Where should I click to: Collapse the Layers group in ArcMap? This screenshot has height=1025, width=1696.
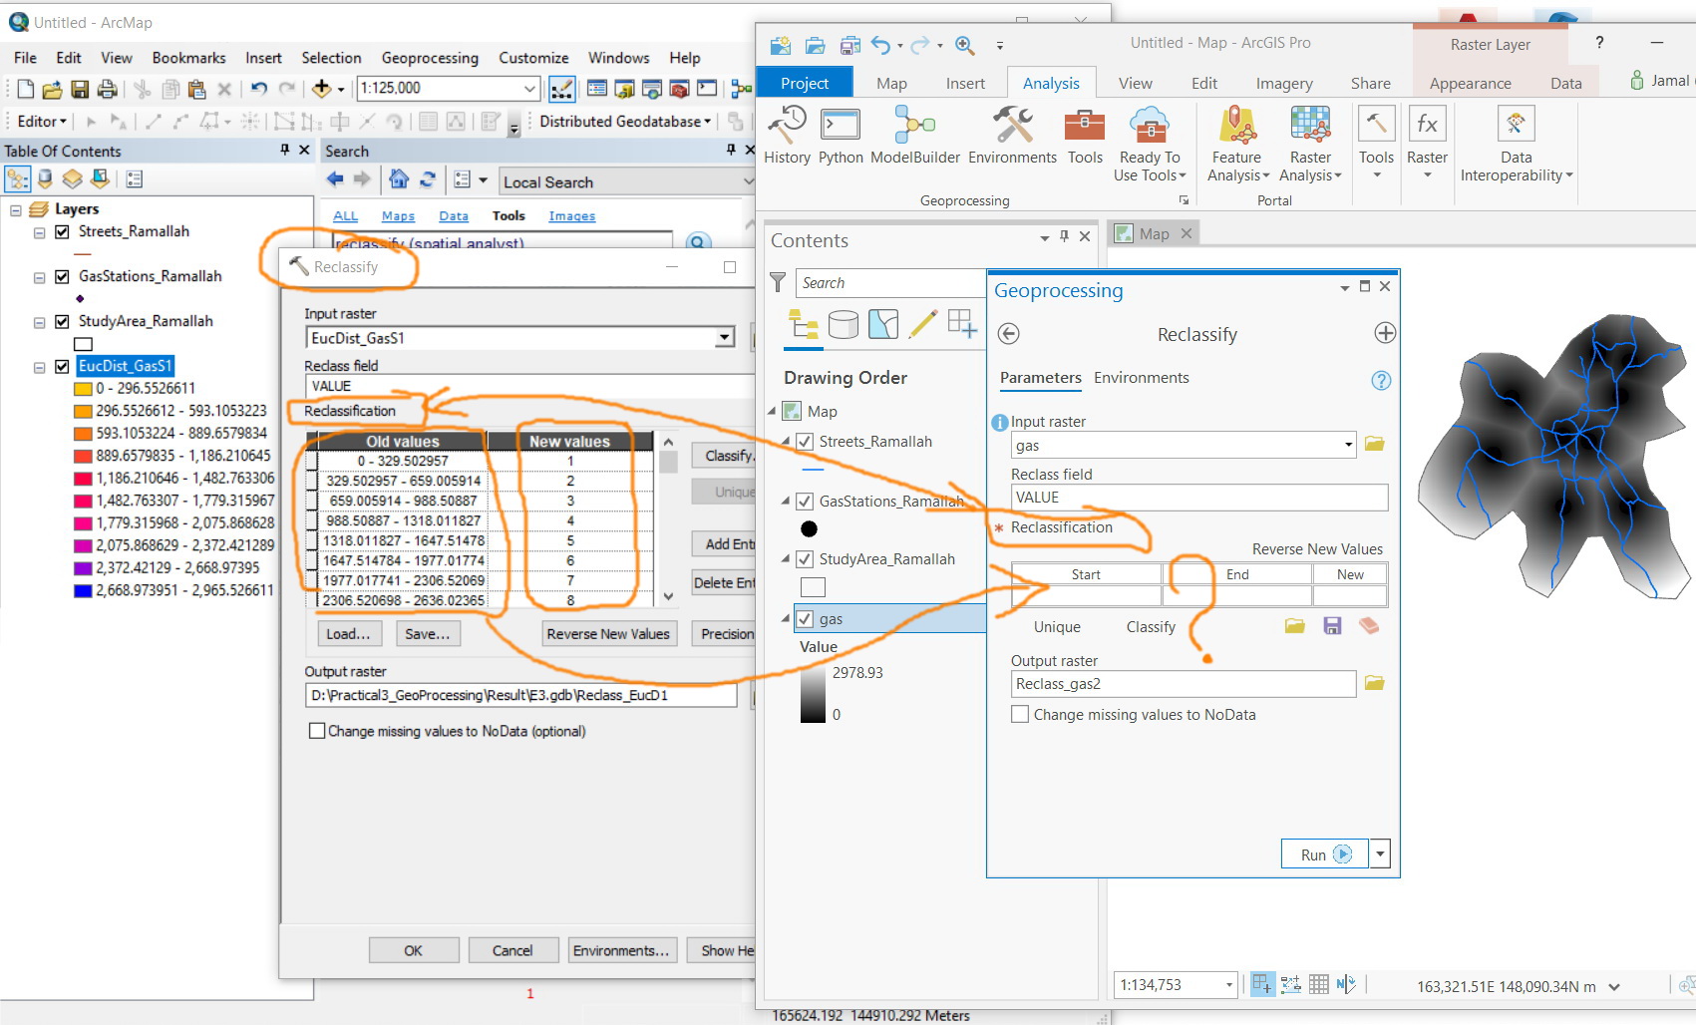tap(16, 209)
